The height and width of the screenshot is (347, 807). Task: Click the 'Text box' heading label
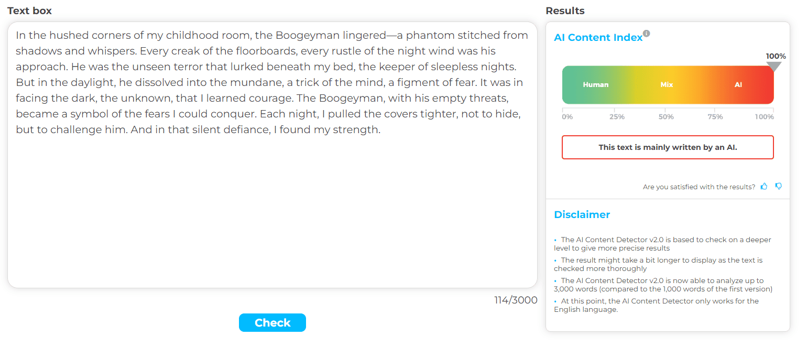(29, 10)
